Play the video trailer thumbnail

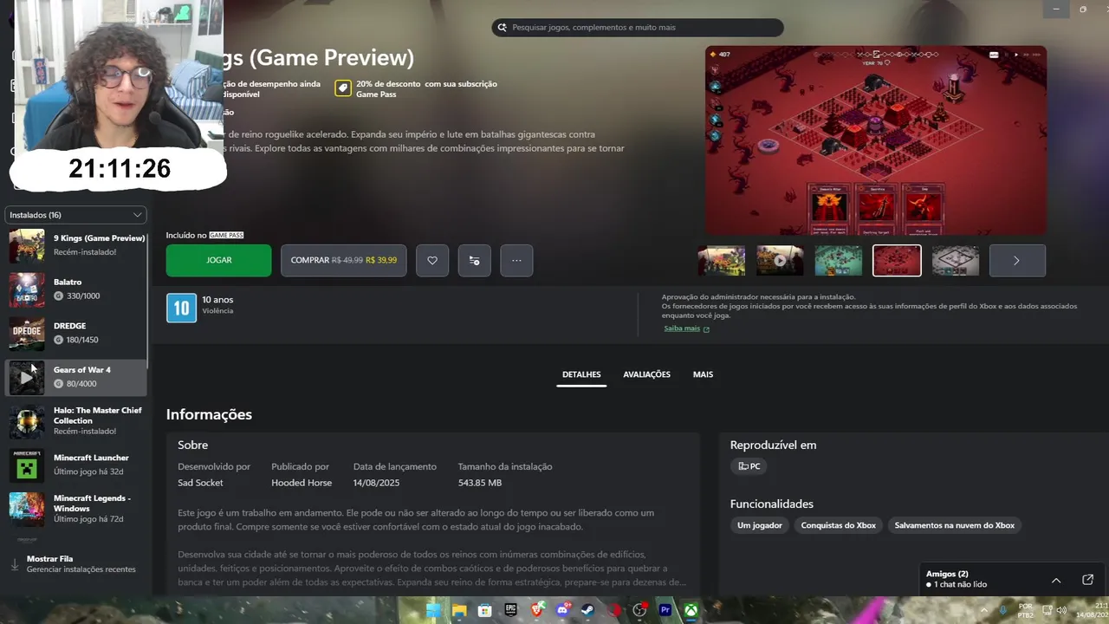[780, 260]
